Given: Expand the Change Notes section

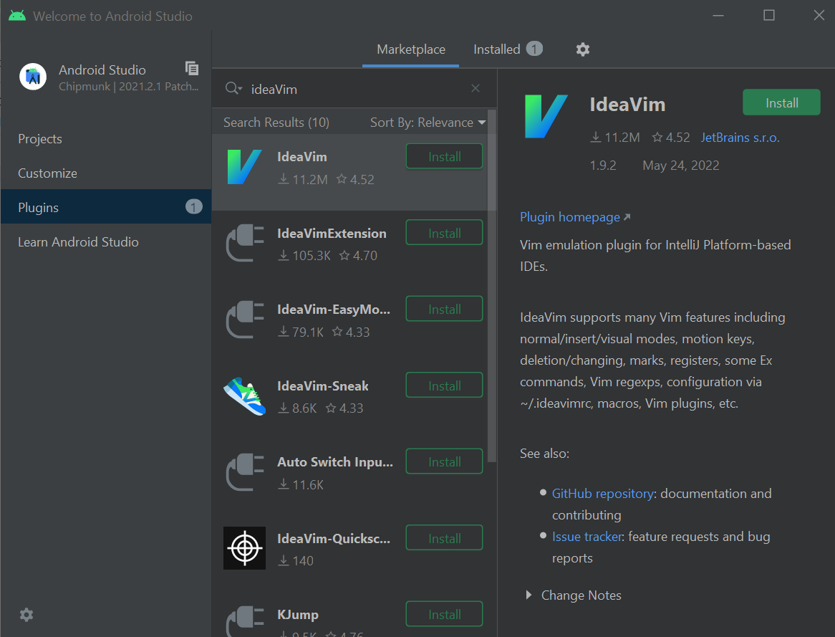Looking at the screenshot, I should [x=529, y=595].
